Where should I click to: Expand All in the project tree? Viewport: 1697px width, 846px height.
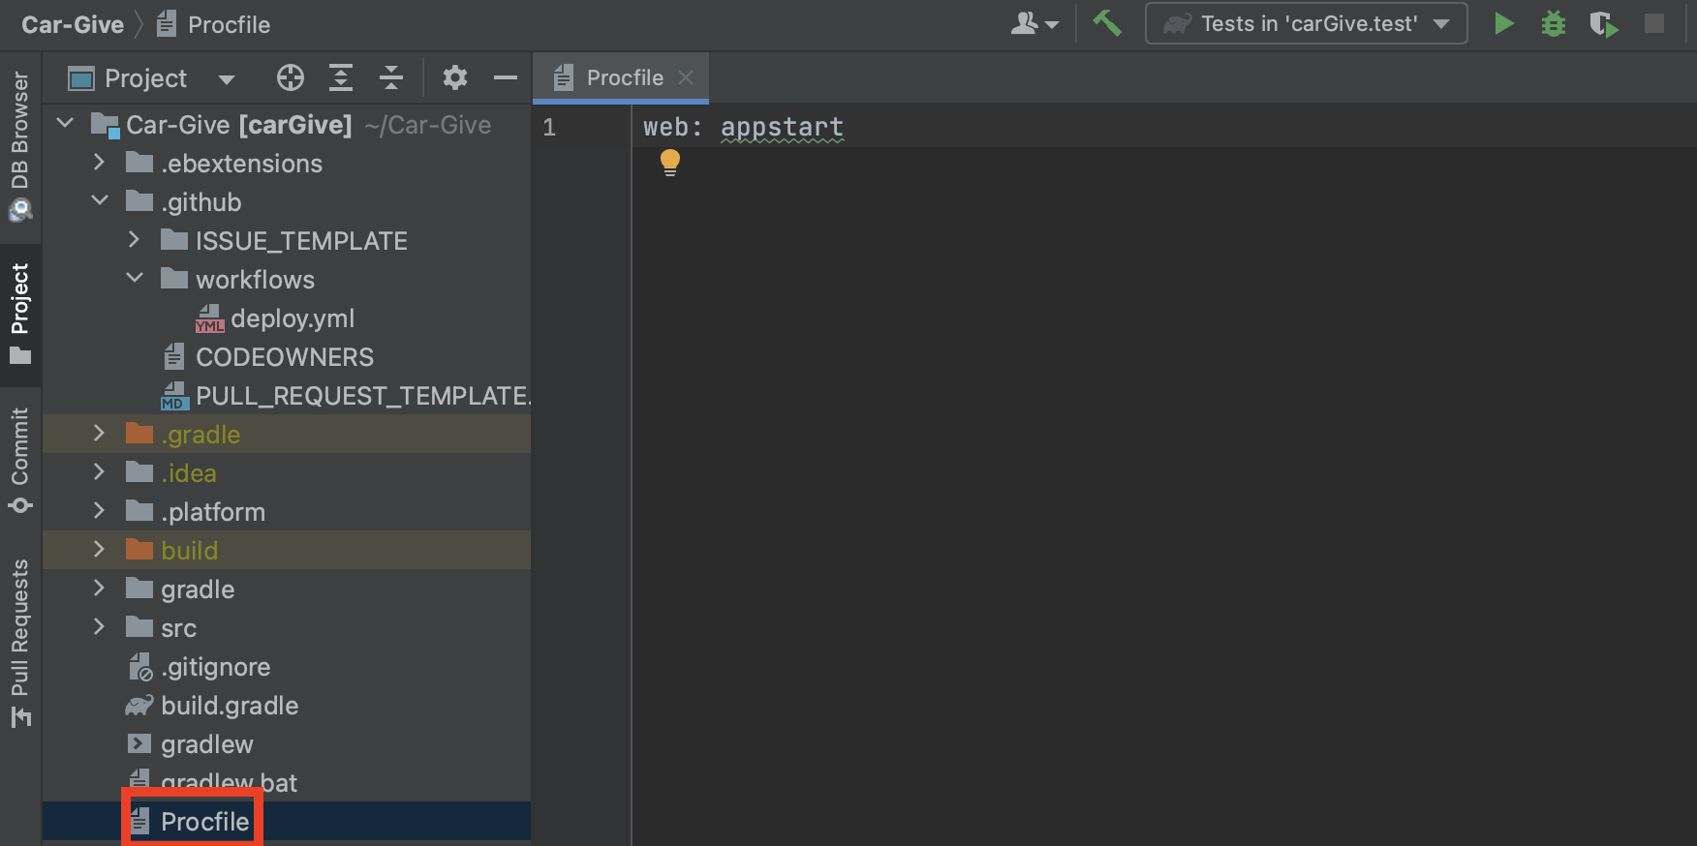(341, 77)
